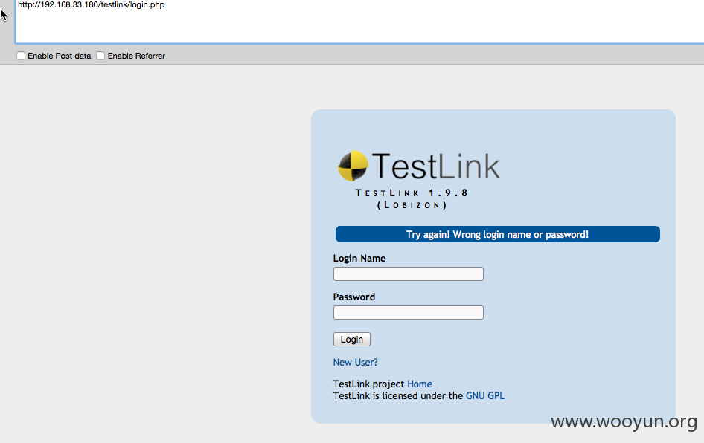
Task: Click the URL text box with login.php address
Action: click(x=359, y=21)
